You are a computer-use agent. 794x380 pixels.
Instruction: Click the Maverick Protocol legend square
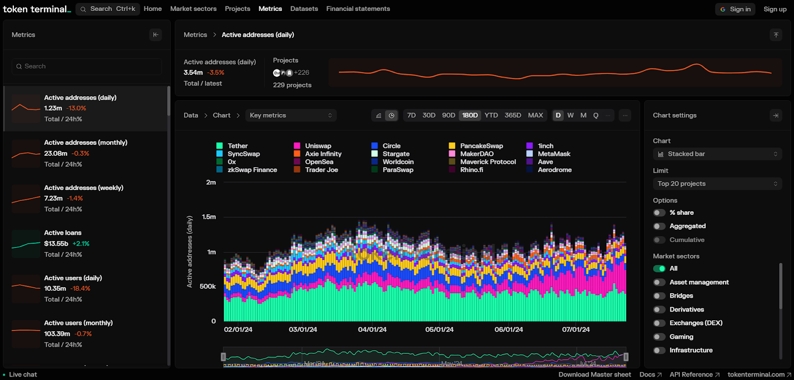pos(452,162)
